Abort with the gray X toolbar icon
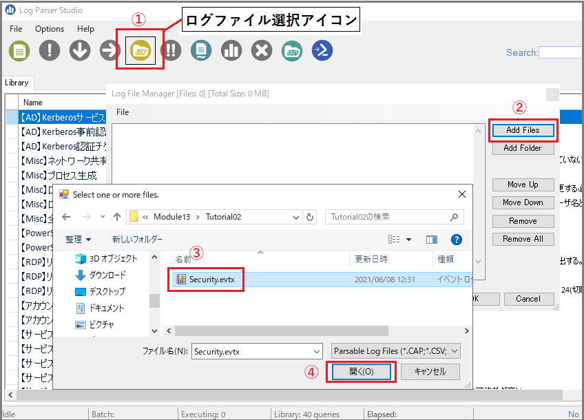The height and width of the screenshot is (420, 584). coord(262,51)
